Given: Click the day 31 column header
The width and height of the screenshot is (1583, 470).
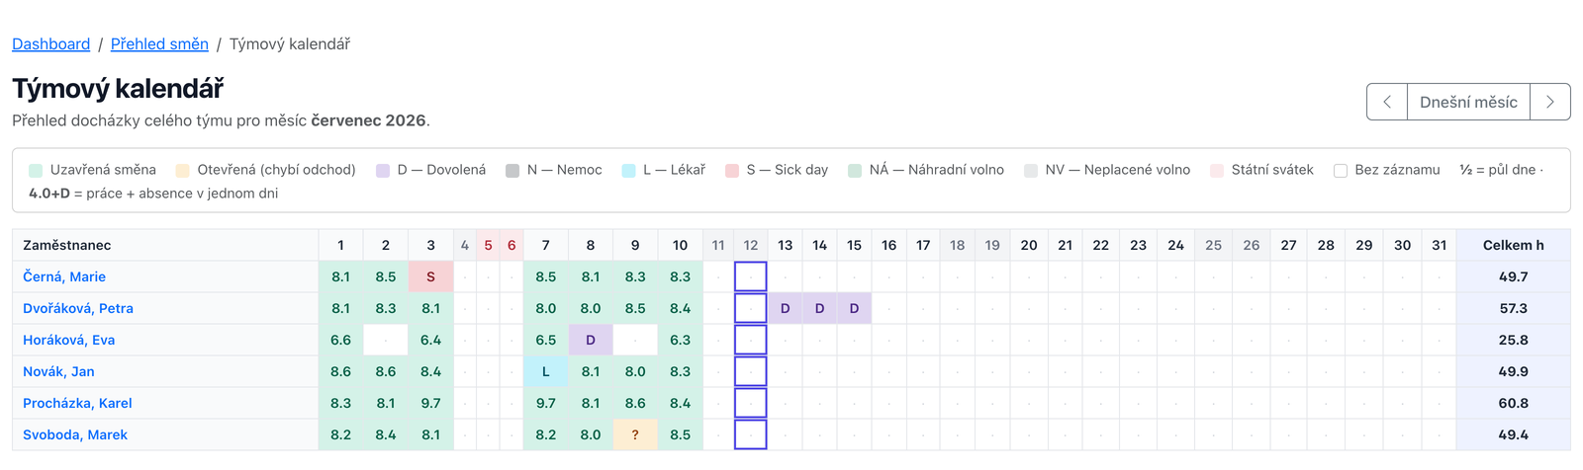Looking at the screenshot, I should [1440, 245].
